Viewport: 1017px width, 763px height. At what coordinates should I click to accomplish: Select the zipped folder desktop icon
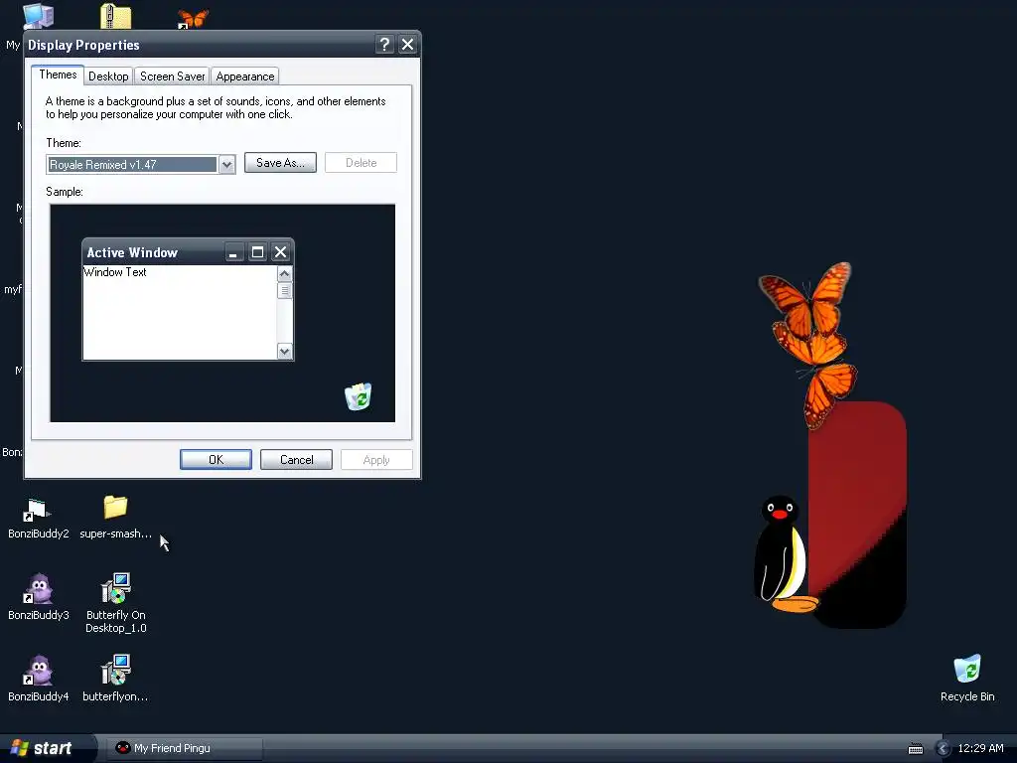[116, 16]
